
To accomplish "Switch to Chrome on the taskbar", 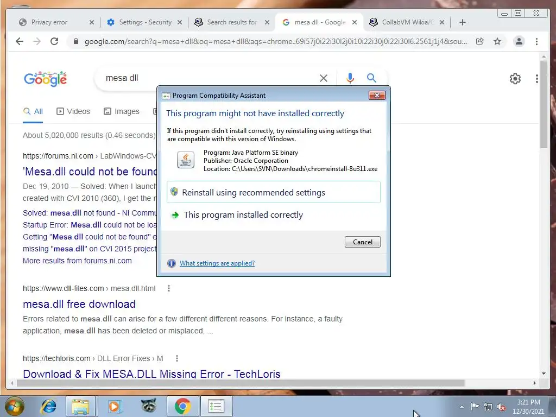I will click(x=182, y=406).
